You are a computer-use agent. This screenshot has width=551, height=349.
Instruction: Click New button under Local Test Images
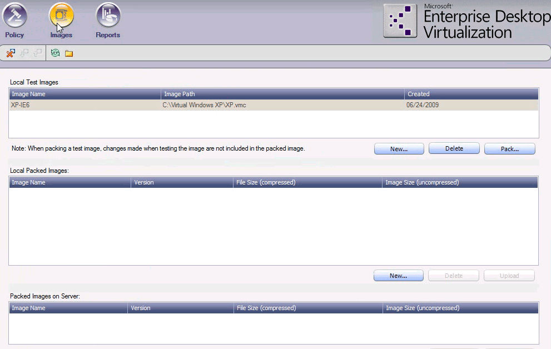coord(399,149)
